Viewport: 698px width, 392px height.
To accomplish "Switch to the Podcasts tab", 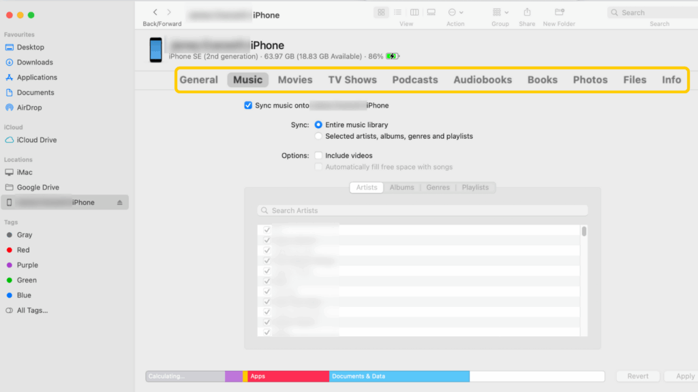I will coord(414,80).
